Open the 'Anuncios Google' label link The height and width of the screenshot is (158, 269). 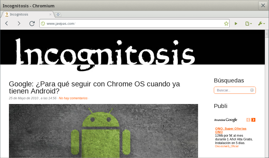(x=226, y=120)
